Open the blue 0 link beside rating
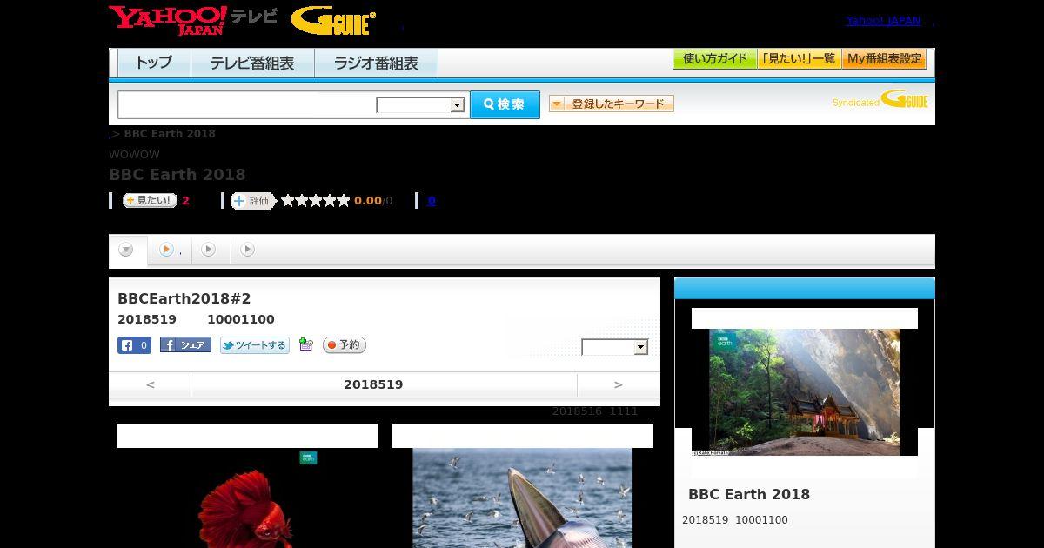This screenshot has width=1044, height=548. click(x=432, y=200)
